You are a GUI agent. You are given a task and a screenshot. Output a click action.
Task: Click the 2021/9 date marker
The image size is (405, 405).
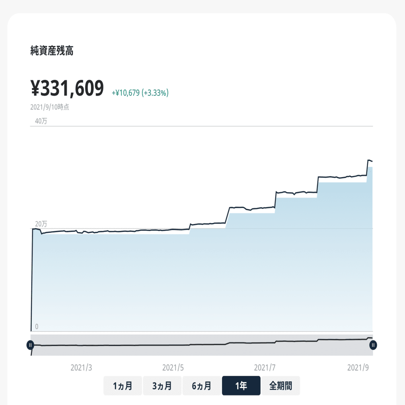tap(358, 367)
